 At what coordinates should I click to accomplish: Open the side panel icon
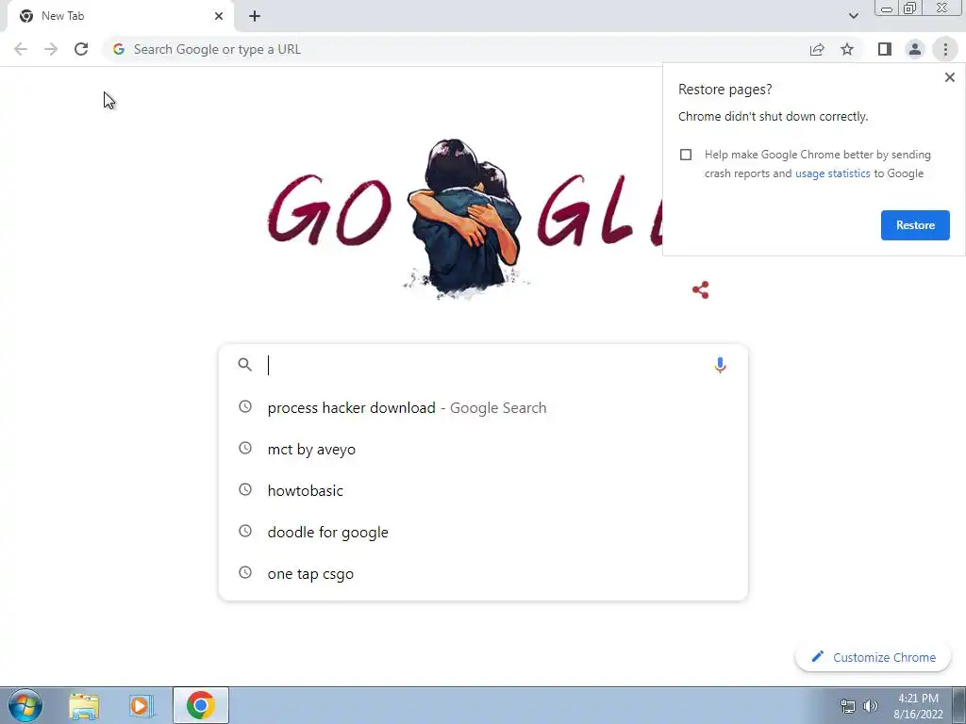pos(885,49)
